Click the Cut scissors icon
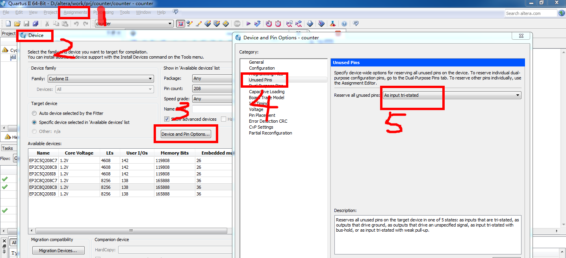566x258 pixels. 47,24
